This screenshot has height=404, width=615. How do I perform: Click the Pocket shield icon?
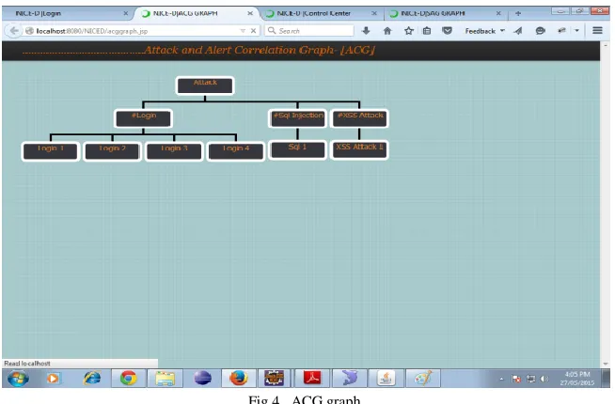447,31
